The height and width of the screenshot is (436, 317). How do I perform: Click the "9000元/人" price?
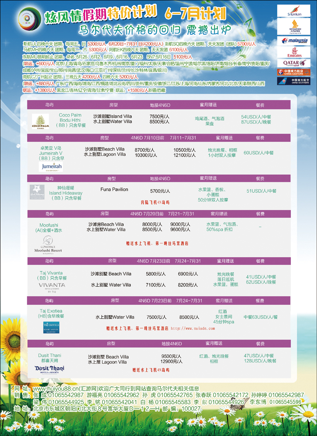(x=180, y=224)
